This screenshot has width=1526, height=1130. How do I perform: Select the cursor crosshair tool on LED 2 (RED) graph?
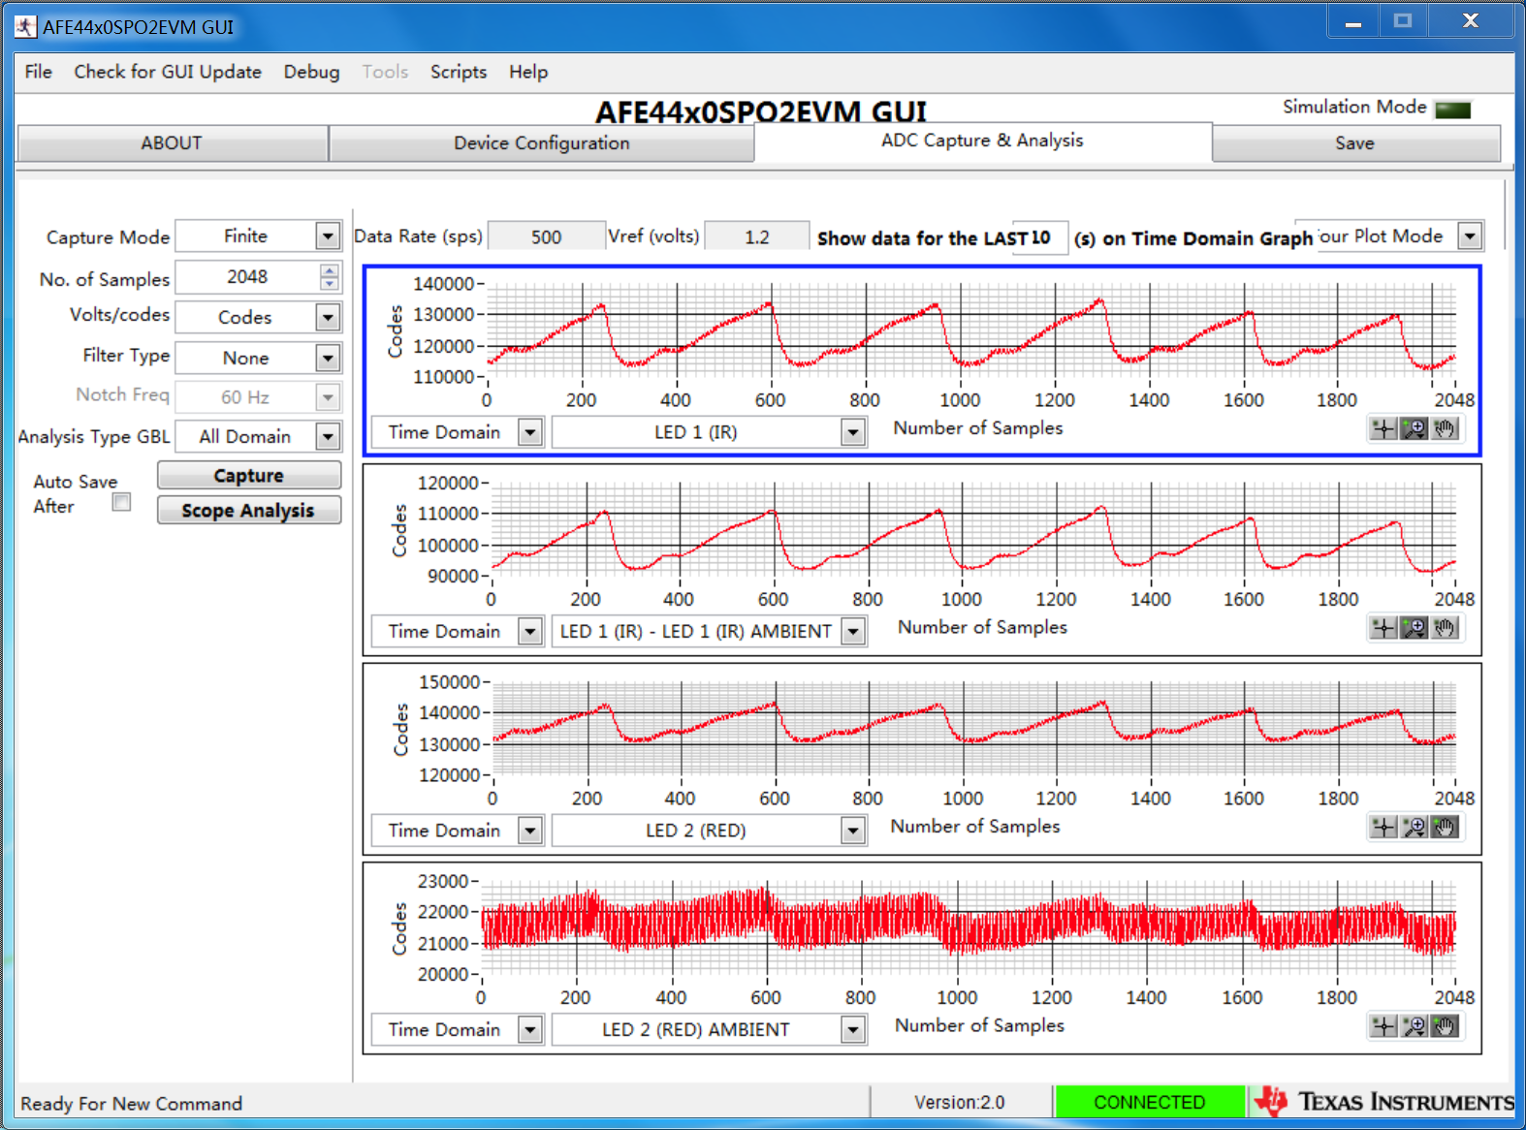pyautogui.click(x=1383, y=827)
